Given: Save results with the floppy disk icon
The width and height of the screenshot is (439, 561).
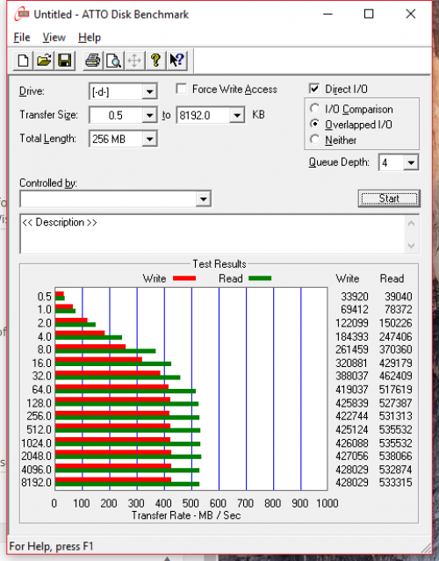Looking at the screenshot, I should point(65,61).
